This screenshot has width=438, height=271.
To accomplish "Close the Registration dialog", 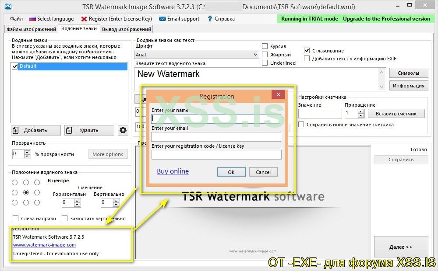I will pyautogui.click(x=278, y=94).
